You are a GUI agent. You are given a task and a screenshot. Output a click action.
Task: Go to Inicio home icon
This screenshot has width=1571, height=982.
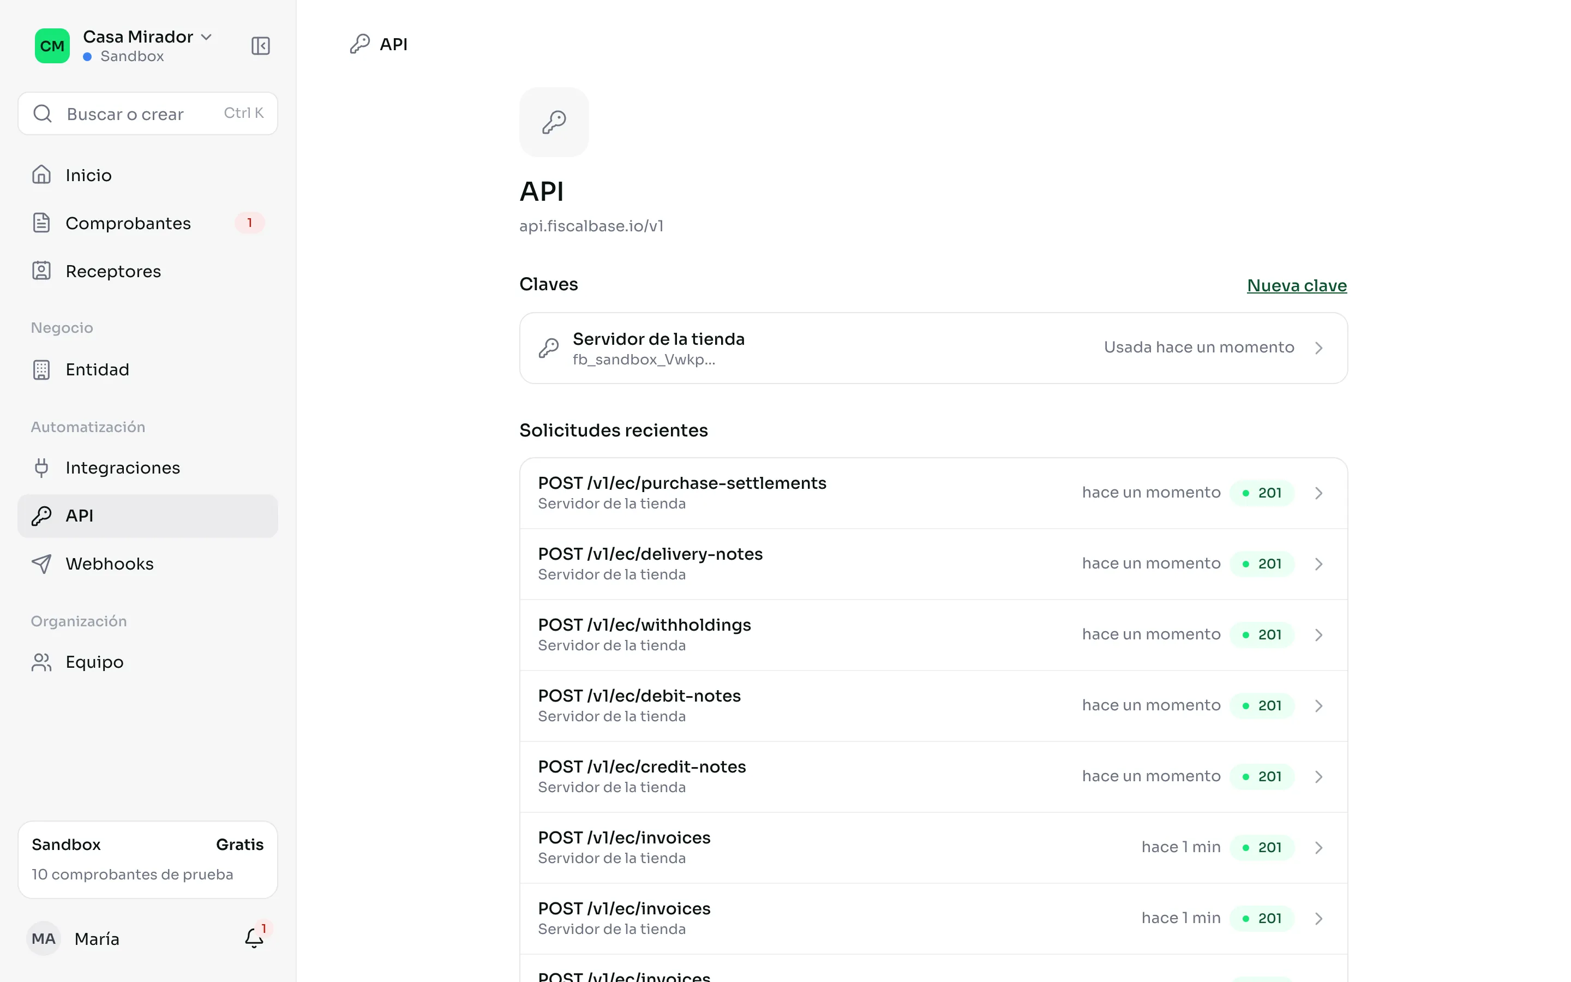click(41, 175)
